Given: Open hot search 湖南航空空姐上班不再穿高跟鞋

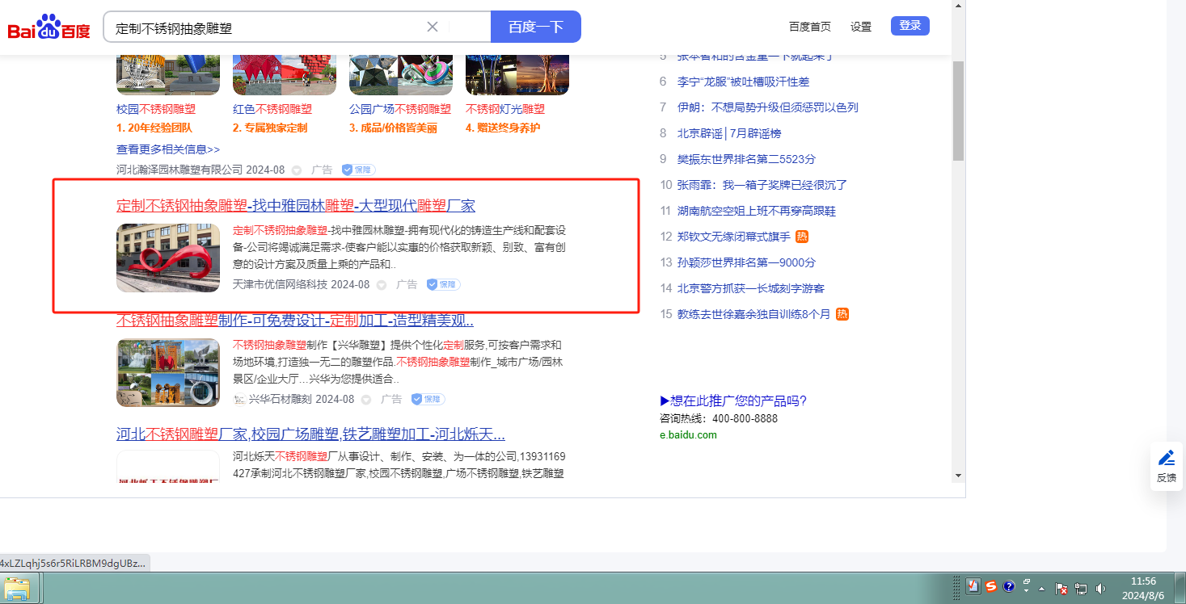Looking at the screenshot, I should pyautogui.click(x=757, y=211).
